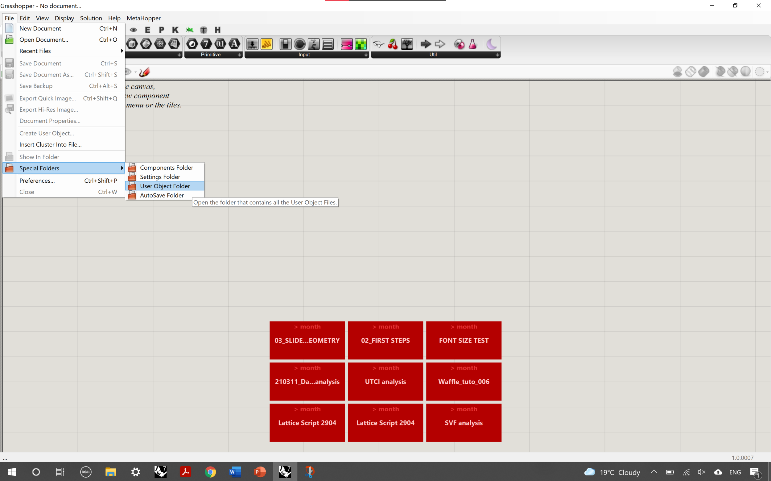
Task: Open recent file Waffle_tuto_006 tile
Action: [464, 381]
